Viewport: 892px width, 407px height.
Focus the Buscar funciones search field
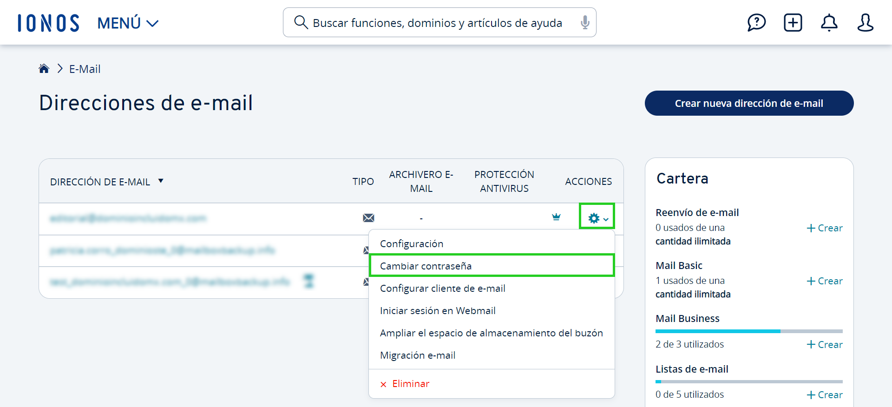(x=439, y=22)
